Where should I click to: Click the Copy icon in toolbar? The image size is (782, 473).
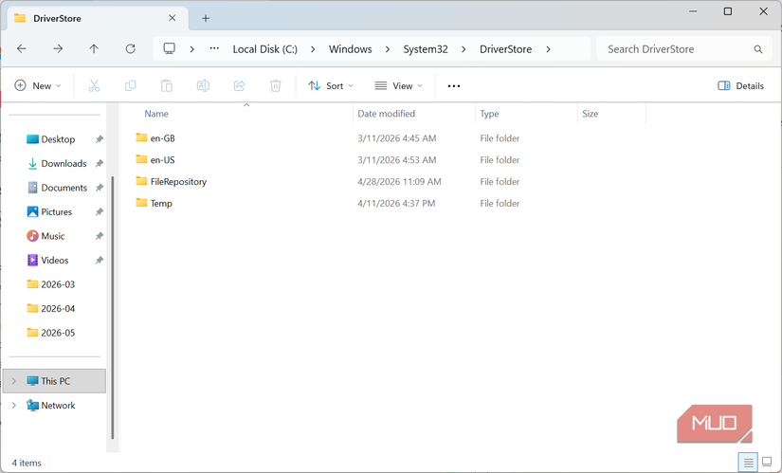(x=130, y=86)
